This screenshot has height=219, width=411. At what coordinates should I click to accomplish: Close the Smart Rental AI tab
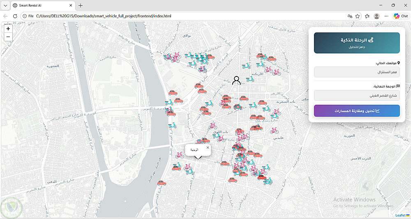coord(71,5)
